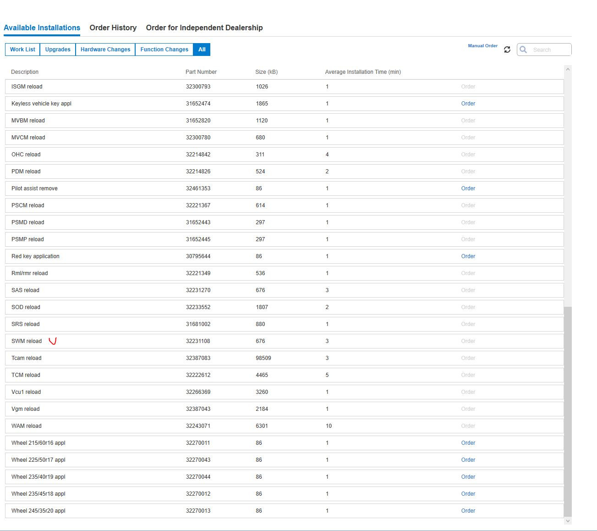The width and height of the screenshot is (597, 531).
Task: Select the PSMP reload description
Action: tap(27, 239)
